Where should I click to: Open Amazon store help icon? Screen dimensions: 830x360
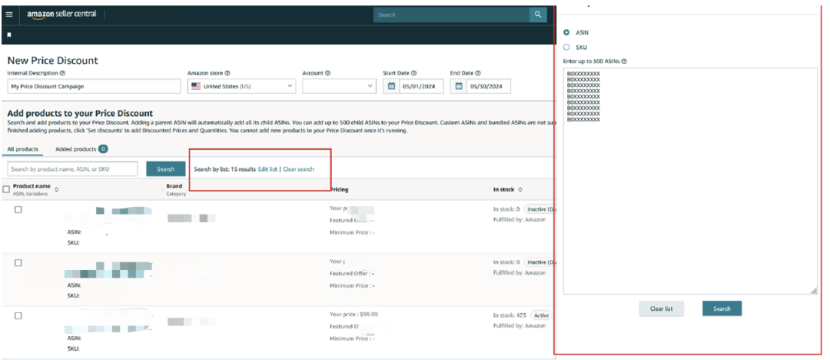[227, 73]
